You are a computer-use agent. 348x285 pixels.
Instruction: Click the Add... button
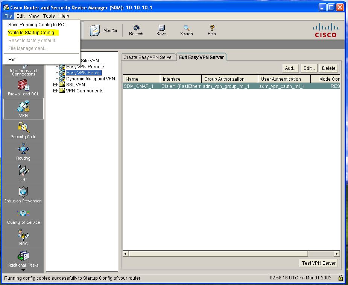pyautogui.click(x=290, y=68)
